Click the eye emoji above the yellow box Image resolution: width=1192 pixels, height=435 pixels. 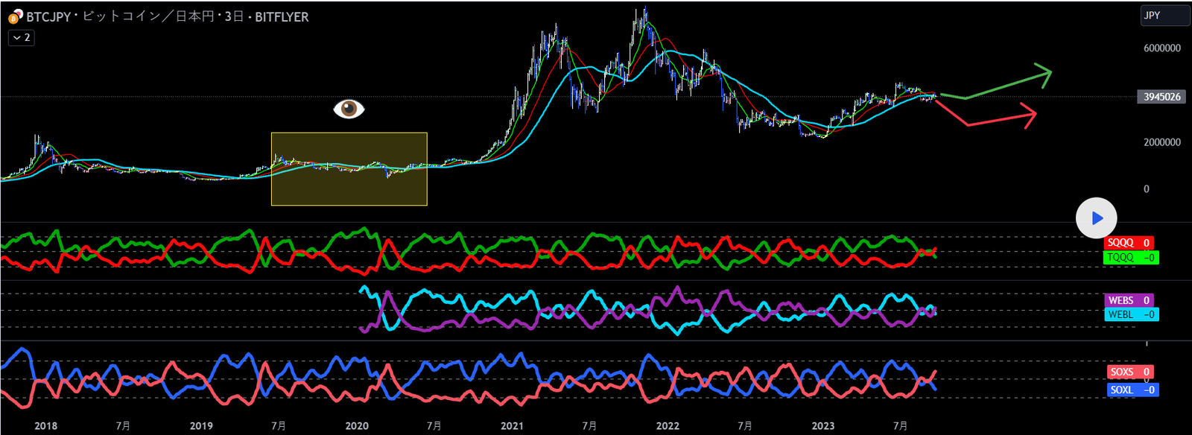[x=349, y=109]
